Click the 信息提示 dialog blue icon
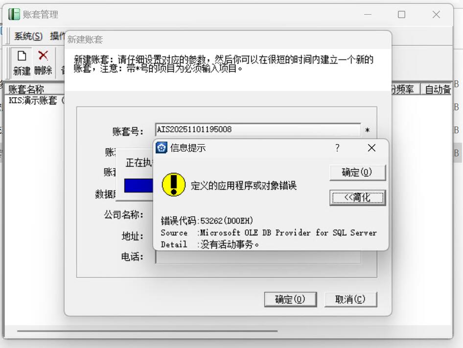Image resolution: width=463 pixels, height=348 pixels. pos(162,148)
